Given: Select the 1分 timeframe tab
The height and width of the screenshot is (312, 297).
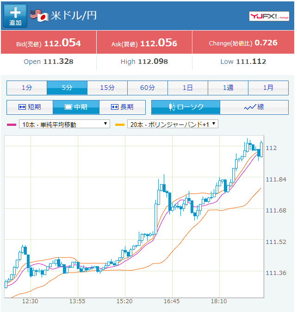Looking at the screenshot, I should click(x=27, y=87).
